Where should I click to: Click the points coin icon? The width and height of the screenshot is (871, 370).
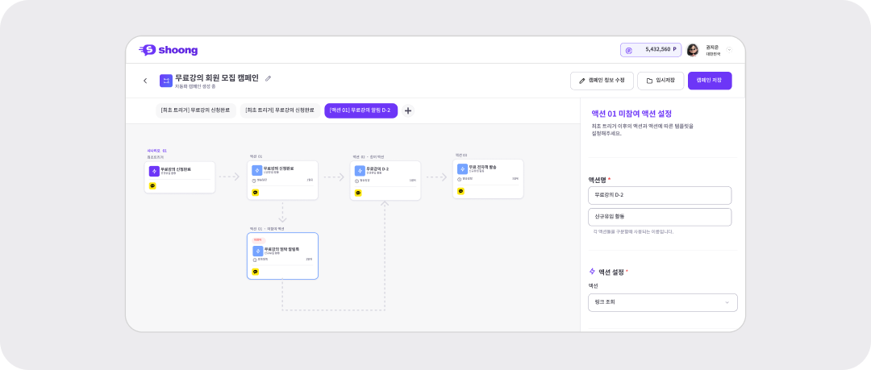click(629, 50)
